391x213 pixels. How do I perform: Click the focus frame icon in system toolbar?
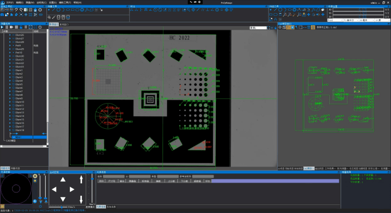coord(21,15)
